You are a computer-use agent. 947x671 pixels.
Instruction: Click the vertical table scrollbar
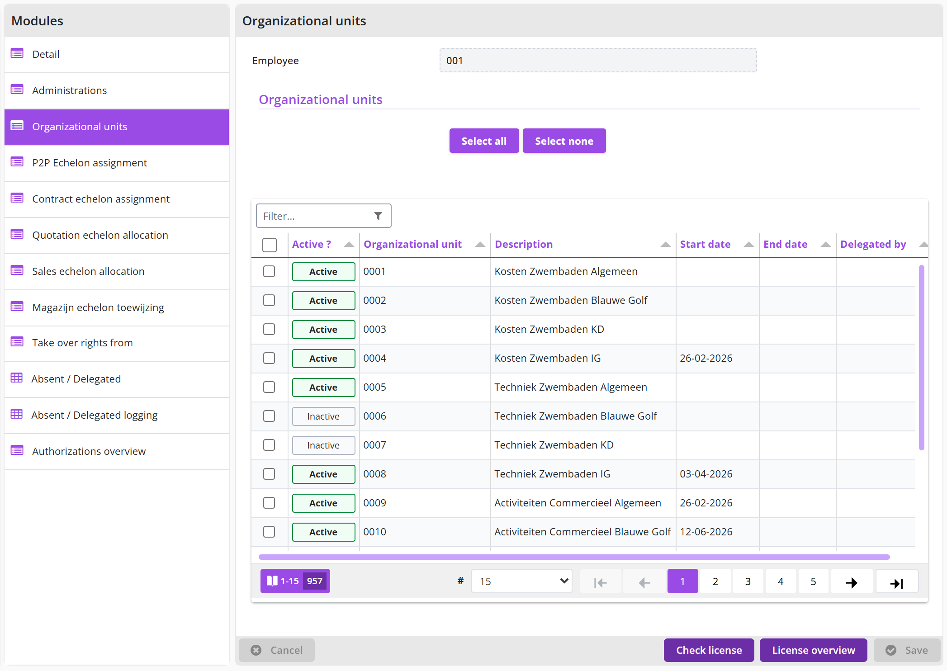pos(921,358)
